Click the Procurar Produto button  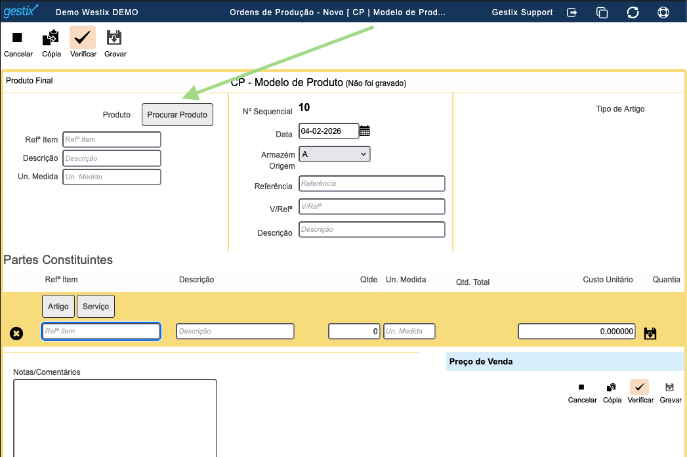(177, 114)
